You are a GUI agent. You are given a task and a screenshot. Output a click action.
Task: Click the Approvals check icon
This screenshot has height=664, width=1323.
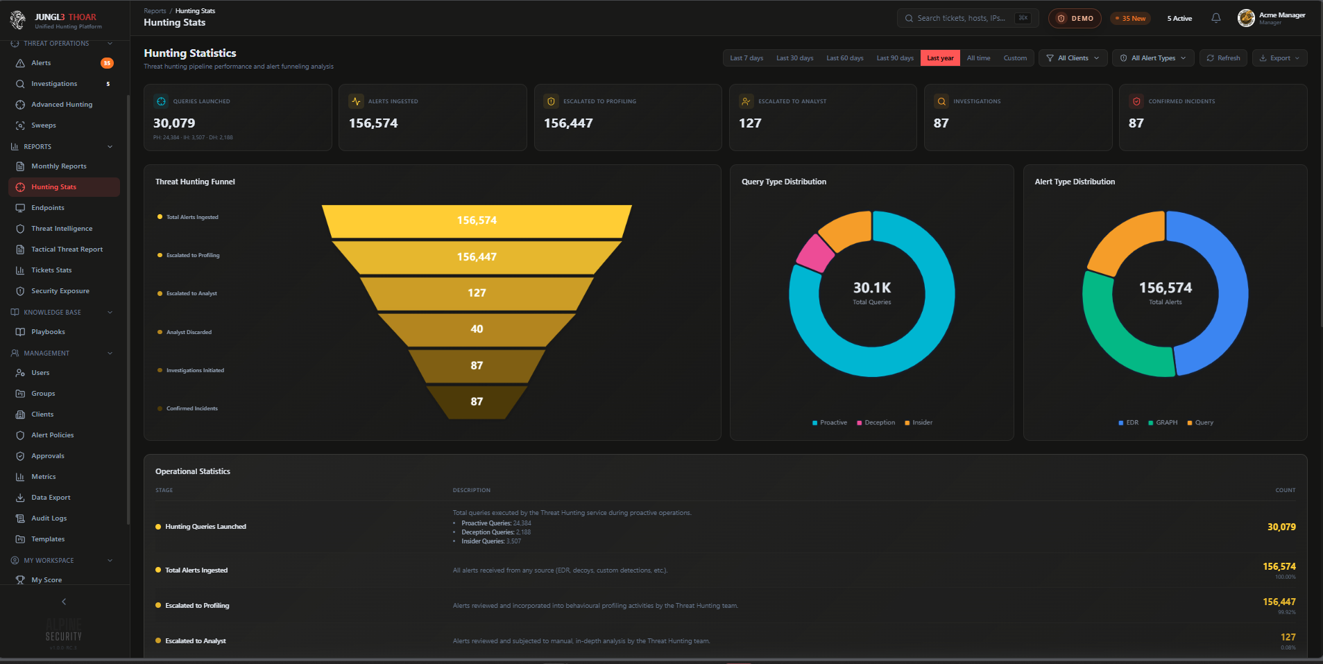[x=20, y=456]
